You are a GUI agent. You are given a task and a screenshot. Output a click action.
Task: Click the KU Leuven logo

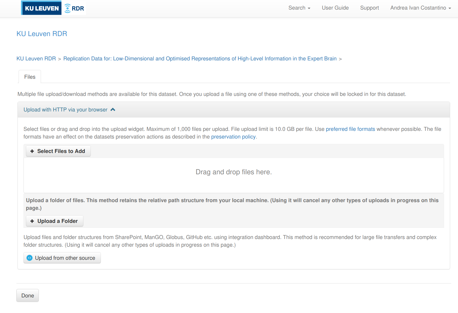tap(42, 8)
